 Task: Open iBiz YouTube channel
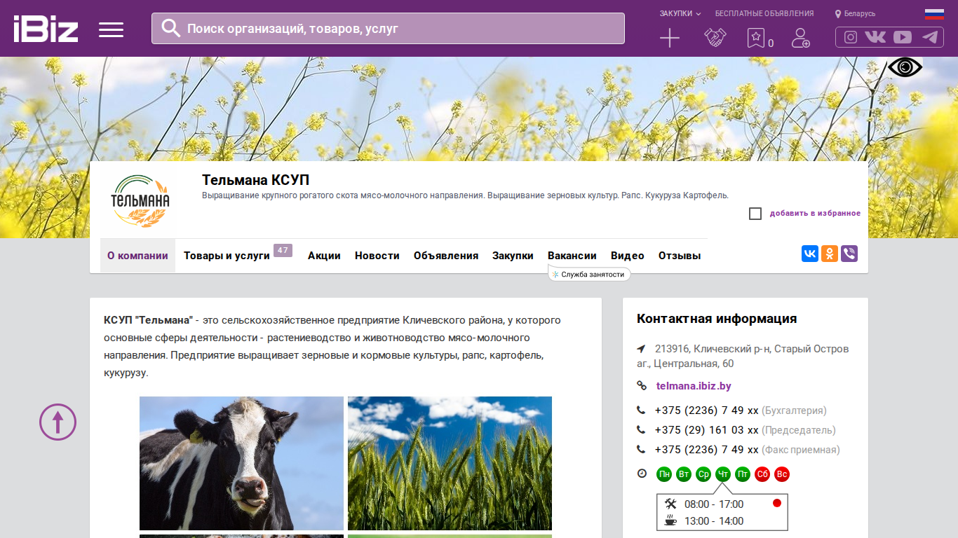[903, 37]
